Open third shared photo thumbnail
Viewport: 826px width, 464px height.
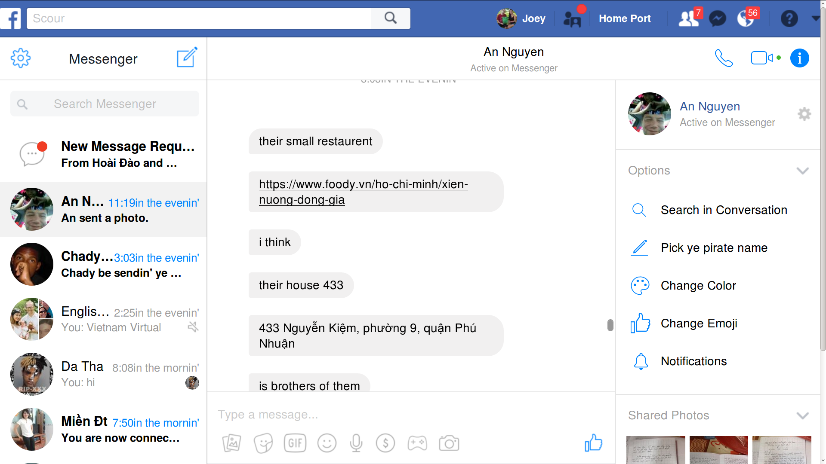tap(782, 450)
